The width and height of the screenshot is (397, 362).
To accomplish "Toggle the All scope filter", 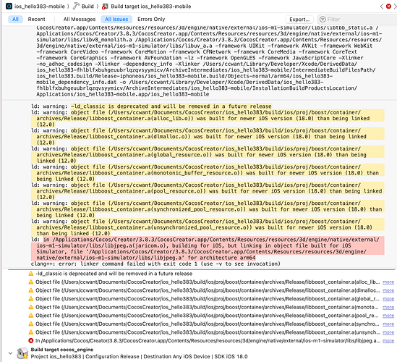I will click(x=15, y=20).
